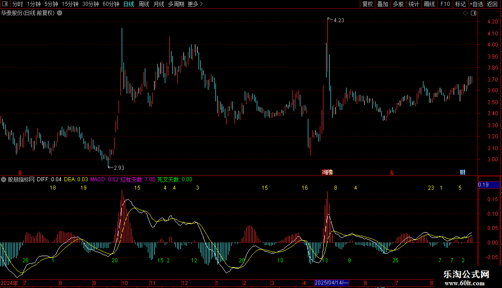Click the 股朋指标网 indicator name
This screenshot has height=288, width=502.
[x=21, y=179]
